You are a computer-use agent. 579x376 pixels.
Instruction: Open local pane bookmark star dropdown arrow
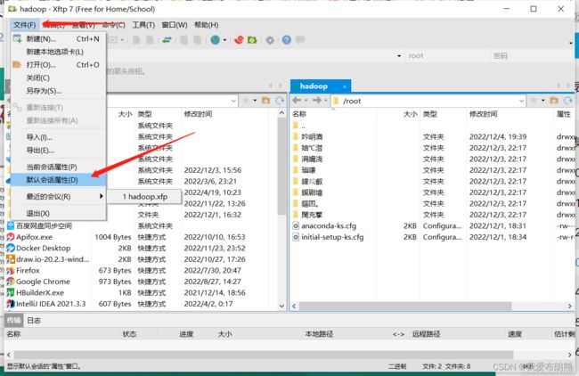pos(255,101)
